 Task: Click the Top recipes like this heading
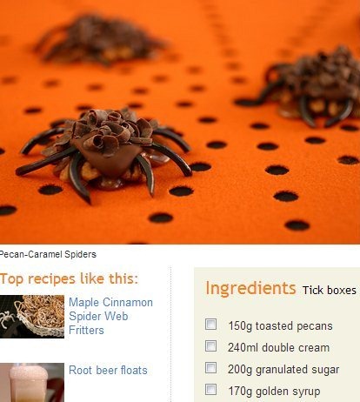click(69, 278)
